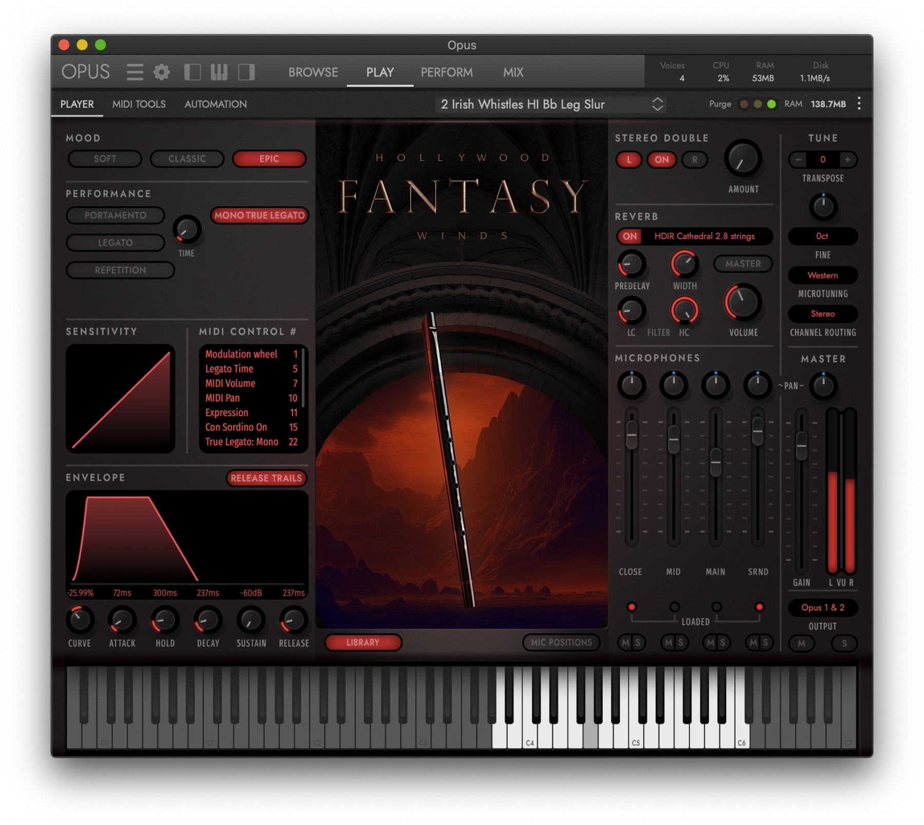
Task: Open the Stereo channel routing dropdown
Action: pos(822,313)
